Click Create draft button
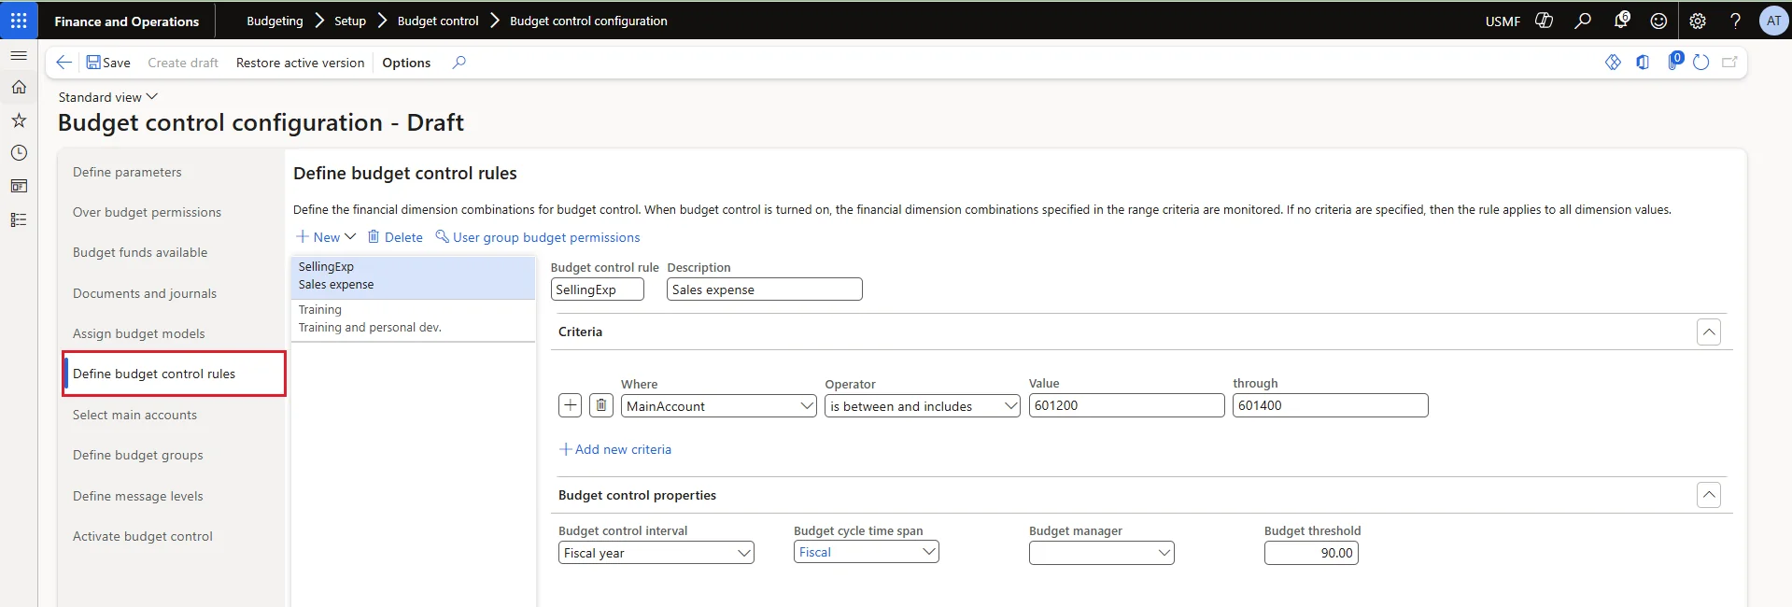The width and height of the screenshot is (1792, 607). click(x=183, y=63)
